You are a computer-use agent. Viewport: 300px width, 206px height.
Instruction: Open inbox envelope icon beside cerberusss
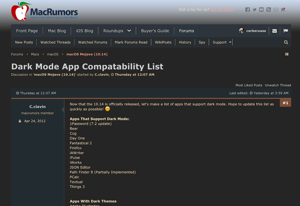coord(274,31)
